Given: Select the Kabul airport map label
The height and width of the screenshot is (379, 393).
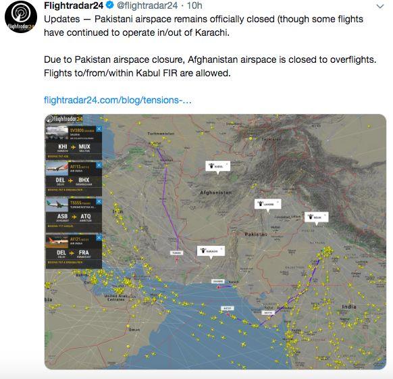Looking at the screenshot, I should (x=218, y=166).
